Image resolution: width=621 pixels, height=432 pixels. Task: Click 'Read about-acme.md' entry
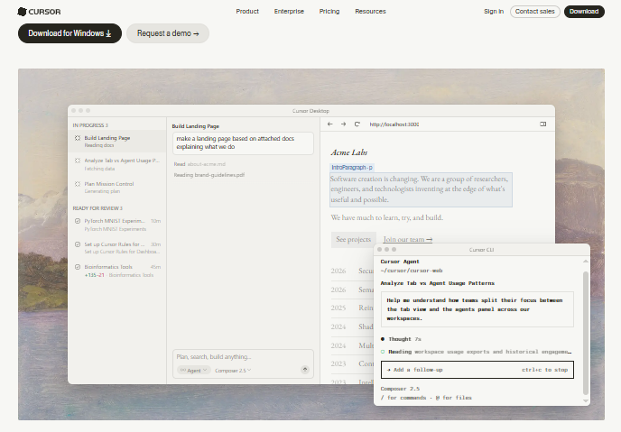click(199, 164)
